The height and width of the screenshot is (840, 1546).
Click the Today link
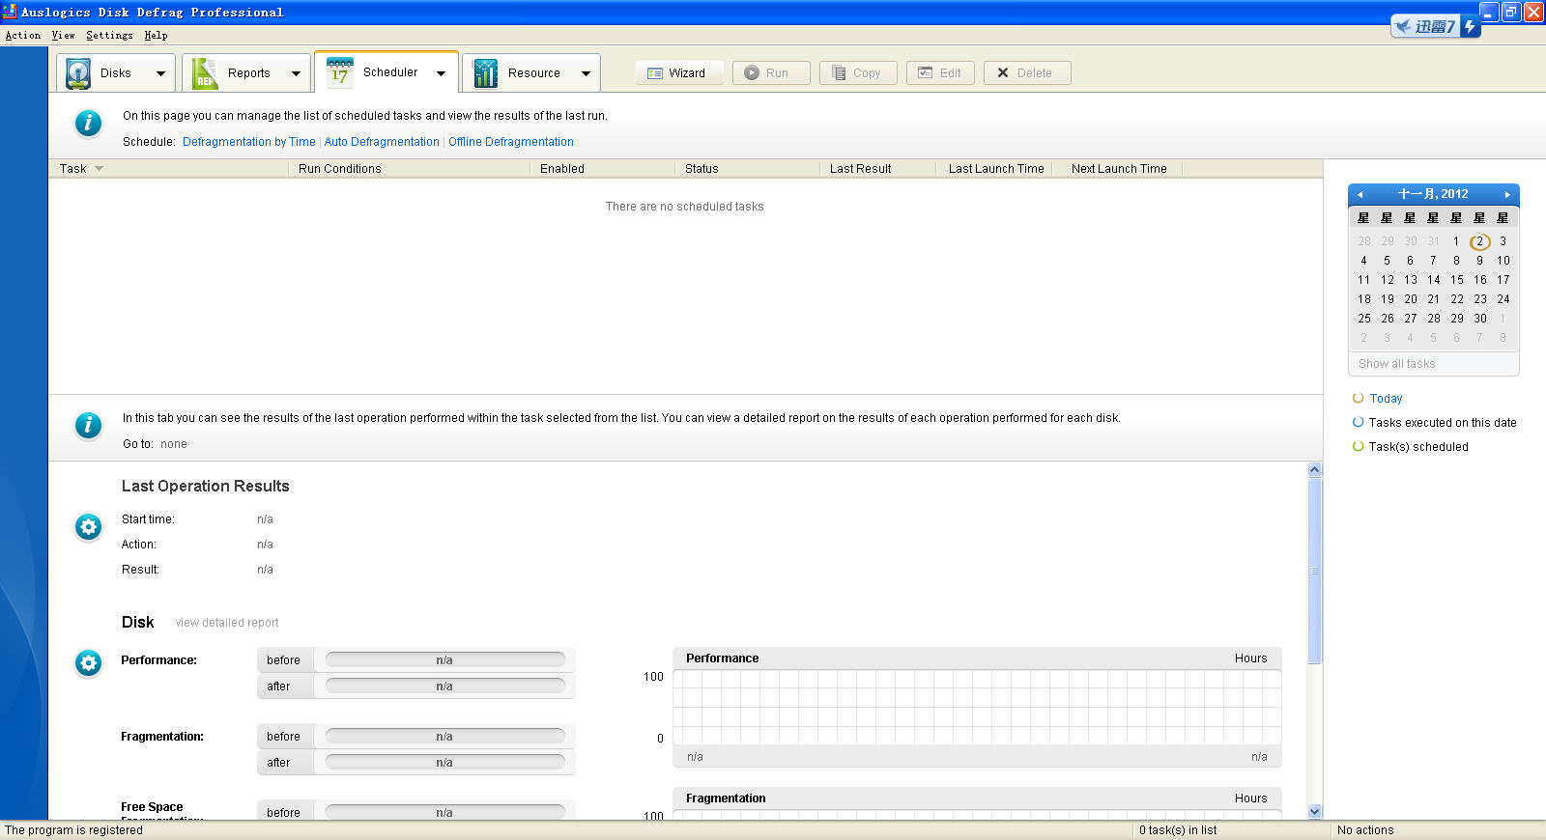coord(1386,398)
